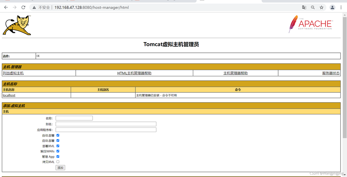Uncheck the 部署XML checkbox
The image size is (347, 177).
(58, 146)
